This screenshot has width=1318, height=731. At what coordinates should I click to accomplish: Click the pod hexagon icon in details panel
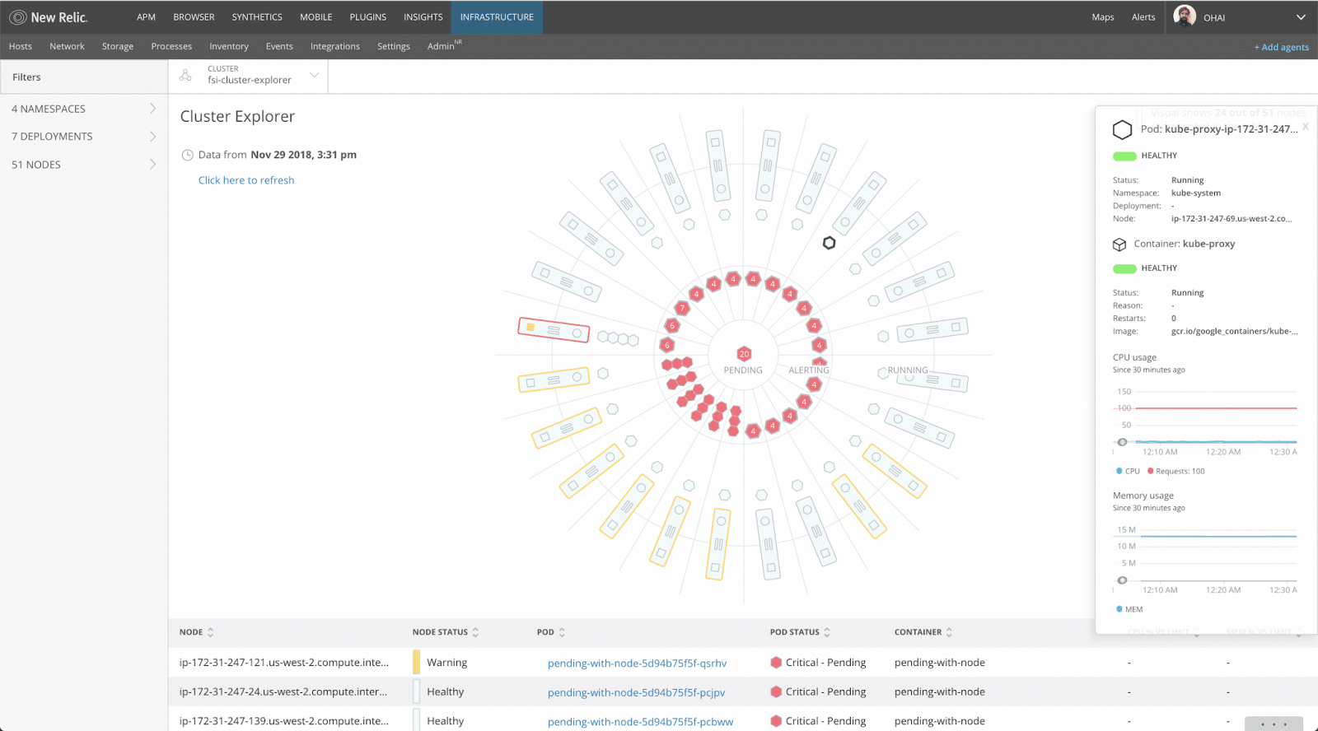click(1122, 129)
